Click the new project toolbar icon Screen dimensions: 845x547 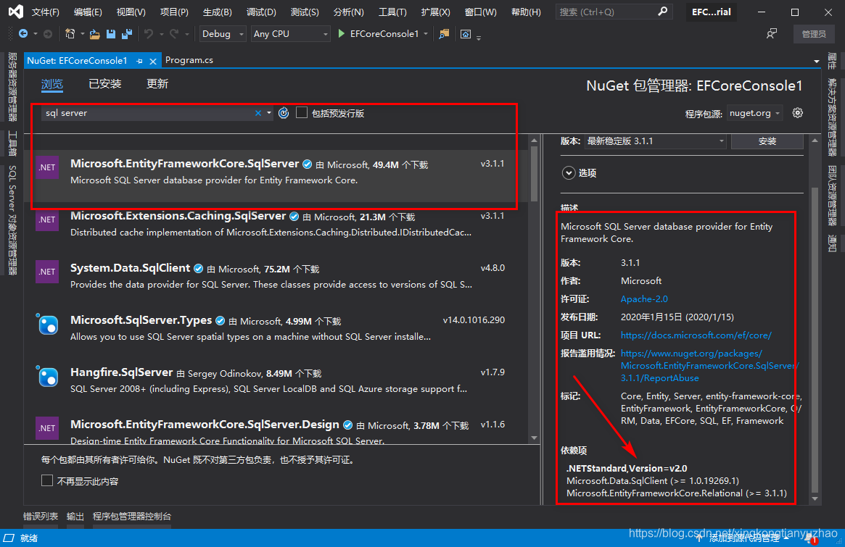(x=70, y=34)
